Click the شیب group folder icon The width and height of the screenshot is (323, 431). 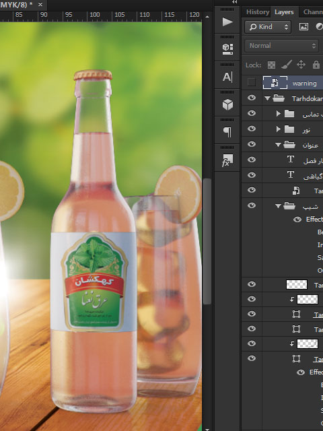click(x=289, y=205)
